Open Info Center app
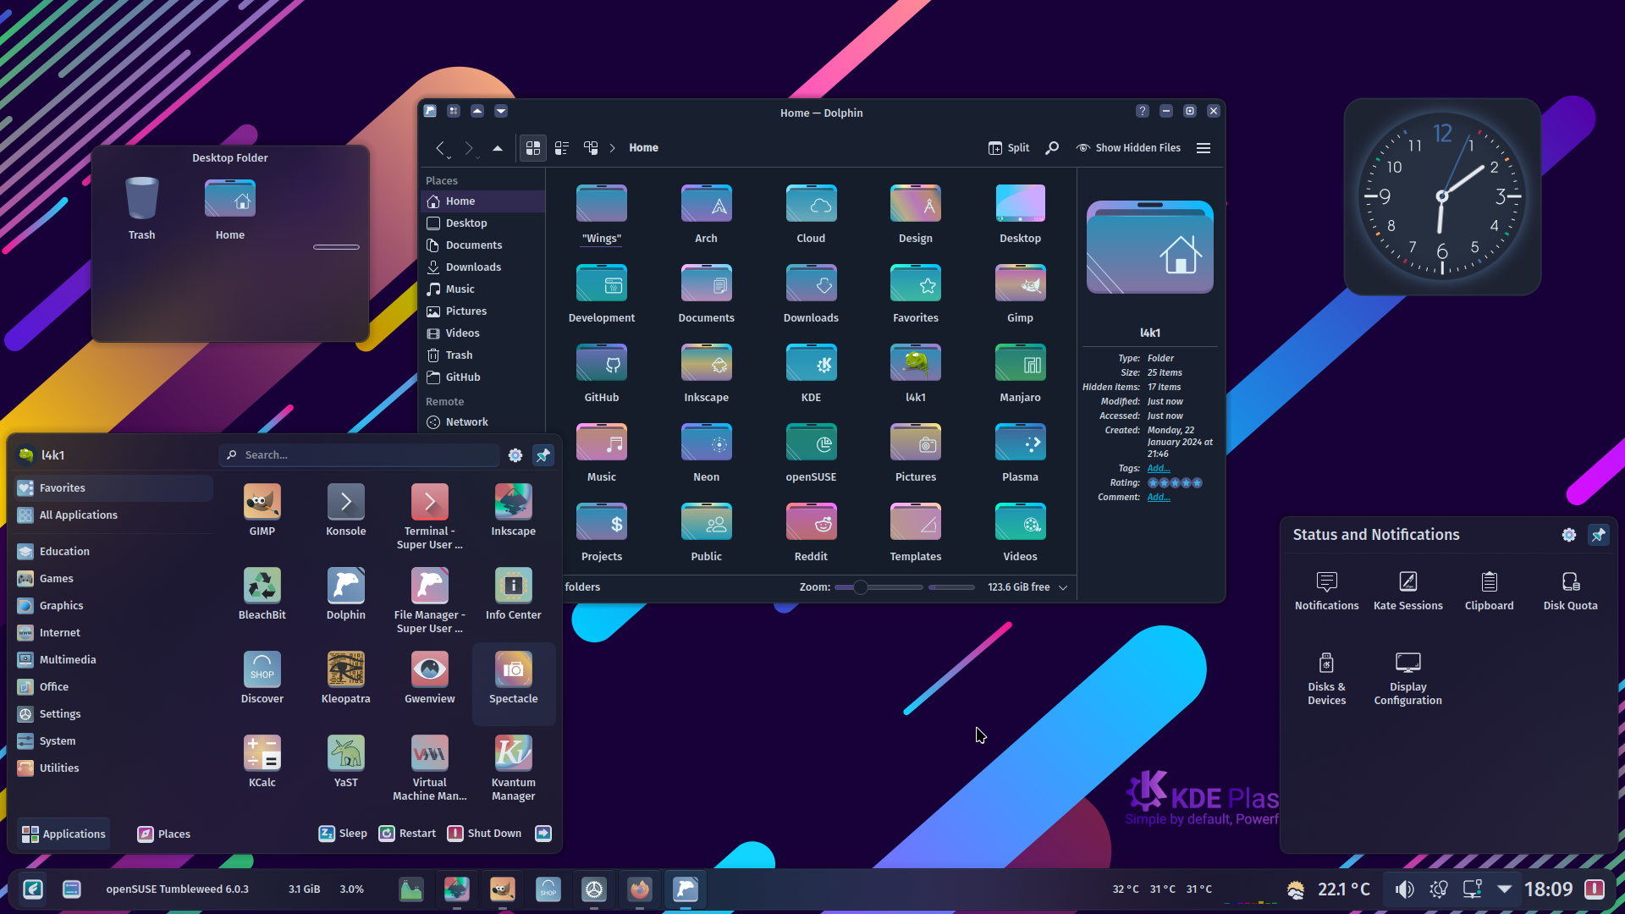The image size is (1625, 914). coord(513,593)
